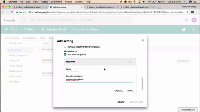Select the General Settings tab
200x112 pixels.
(12, 38)
